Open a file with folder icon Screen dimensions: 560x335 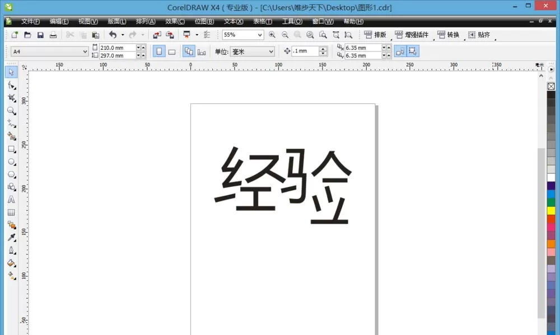pyautogui.click(x=27, y=35)
